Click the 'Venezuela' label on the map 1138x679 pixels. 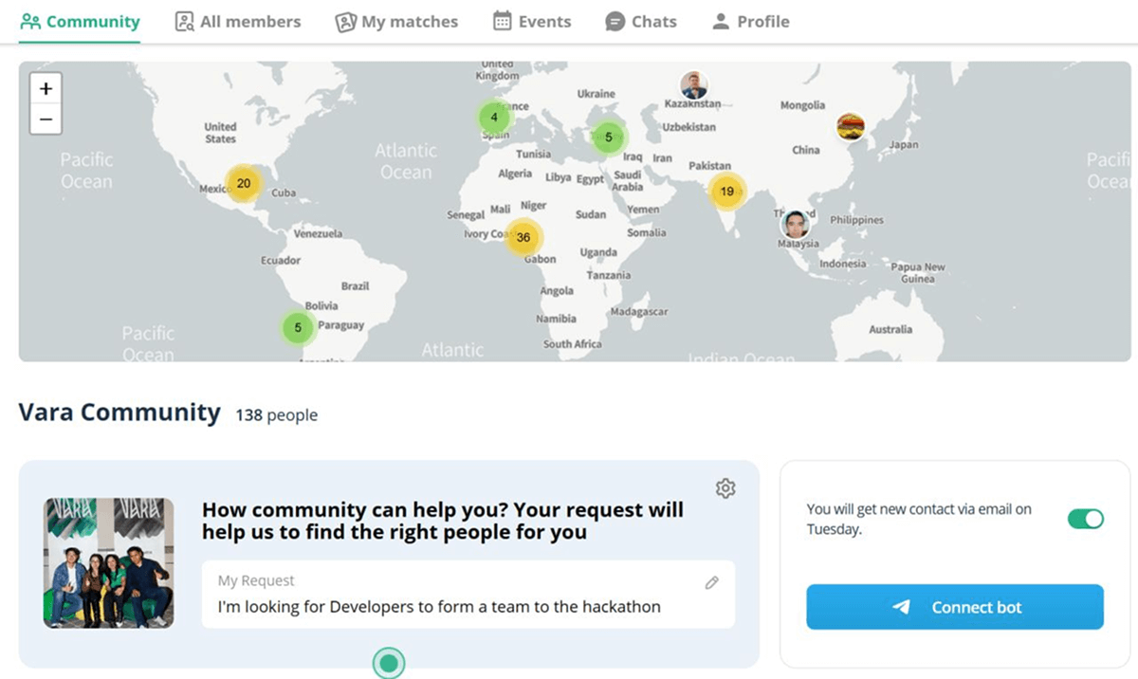[319, 233]
